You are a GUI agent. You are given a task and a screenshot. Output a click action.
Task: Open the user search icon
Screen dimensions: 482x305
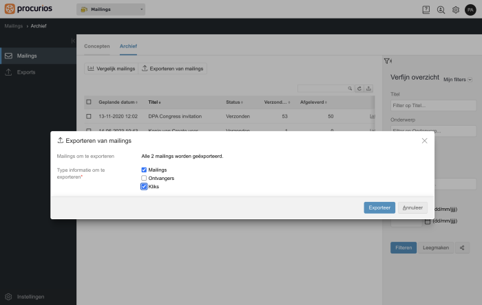(x=441, y=10)
